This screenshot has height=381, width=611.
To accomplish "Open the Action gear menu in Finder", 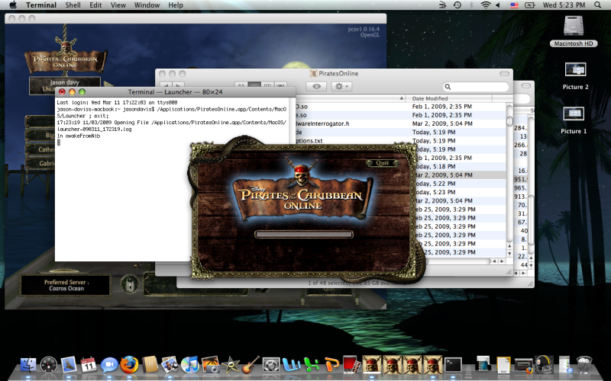I will tap(341, 86).
